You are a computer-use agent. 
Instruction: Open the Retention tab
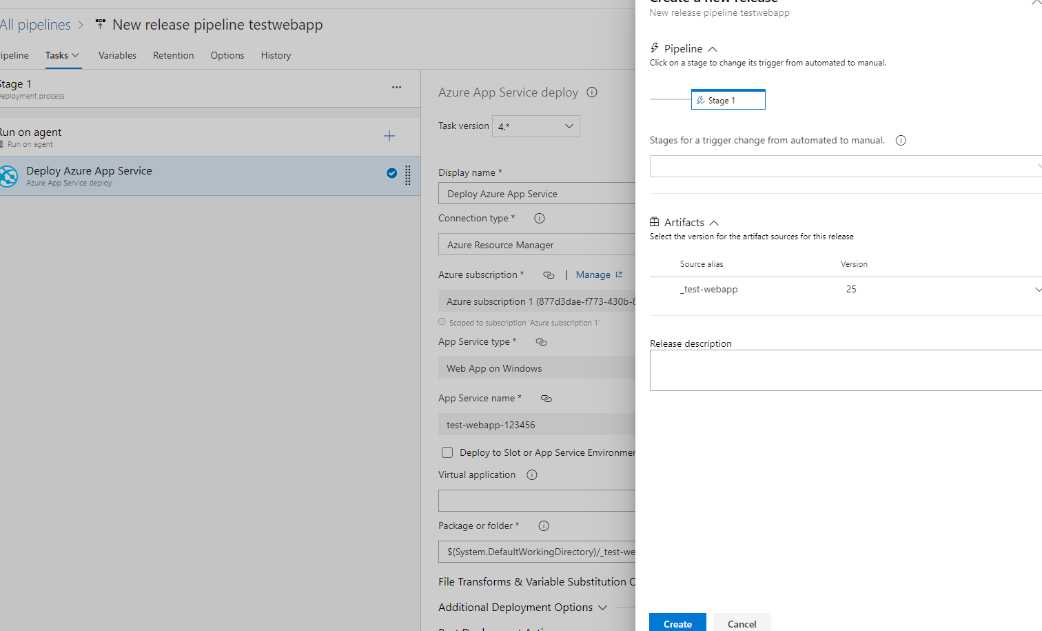click(x=173, y=55)
